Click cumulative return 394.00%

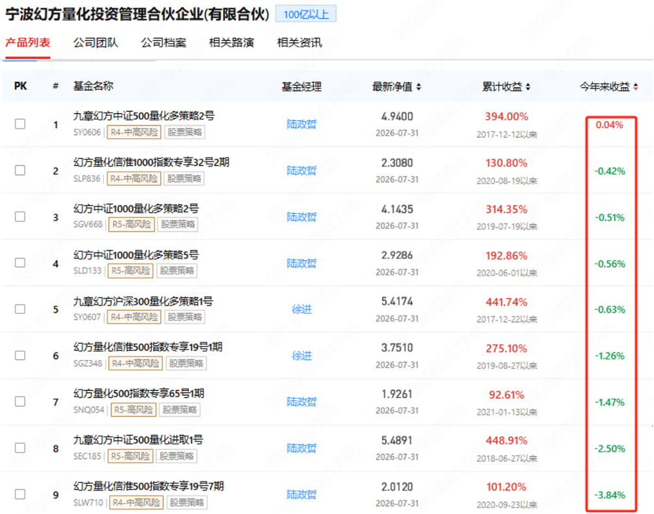coord(506,116)
